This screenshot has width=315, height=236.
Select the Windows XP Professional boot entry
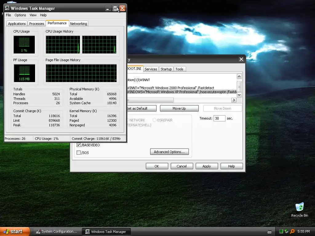click(x=181, y=92)
